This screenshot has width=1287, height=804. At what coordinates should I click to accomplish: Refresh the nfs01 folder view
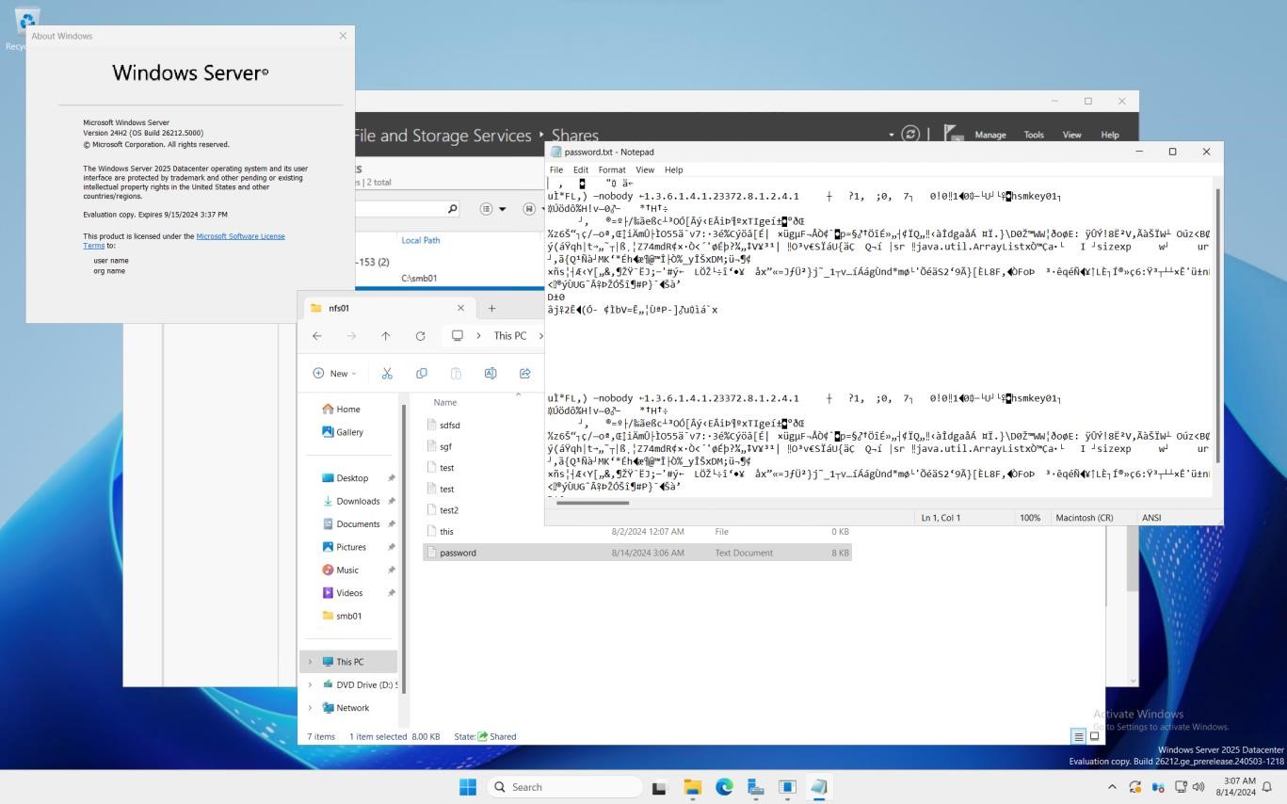click(421, 336)
